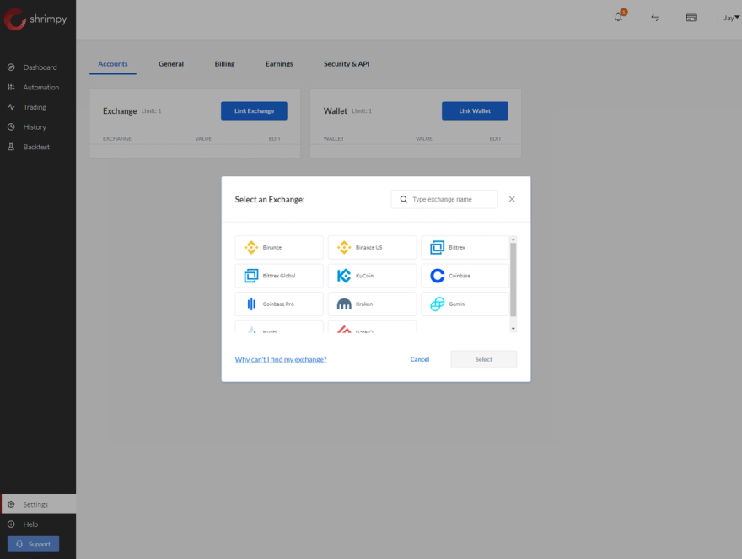Click the Automation sliders icon

[11, 87]
